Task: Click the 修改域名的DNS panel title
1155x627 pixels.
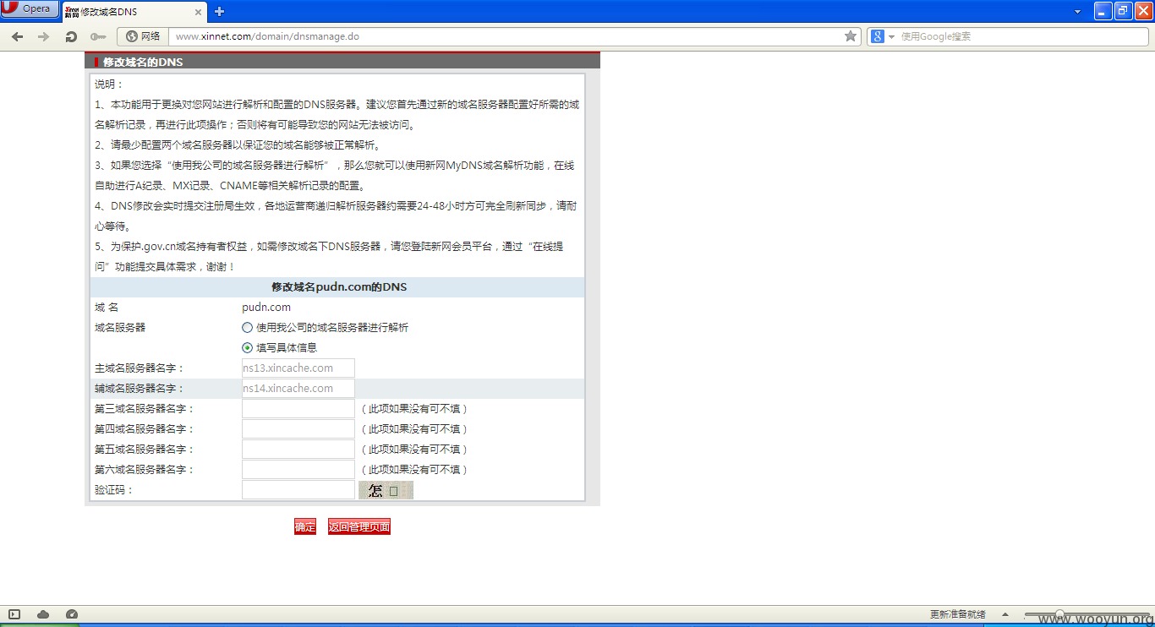Action: coord(143,62)
